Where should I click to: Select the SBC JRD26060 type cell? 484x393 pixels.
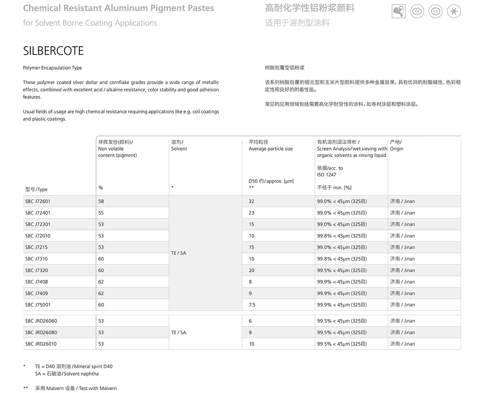(41, 321)
